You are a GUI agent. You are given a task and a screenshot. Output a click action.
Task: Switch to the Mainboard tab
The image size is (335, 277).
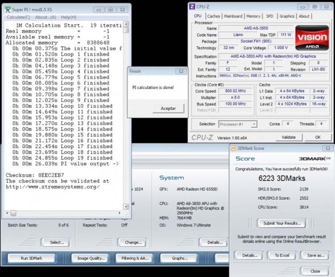pos(233,16)
